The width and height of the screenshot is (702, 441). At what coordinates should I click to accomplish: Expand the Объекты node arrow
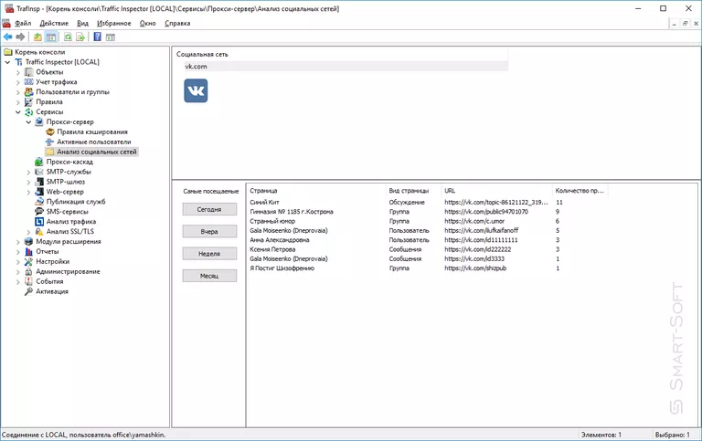(x=18, y=72)
